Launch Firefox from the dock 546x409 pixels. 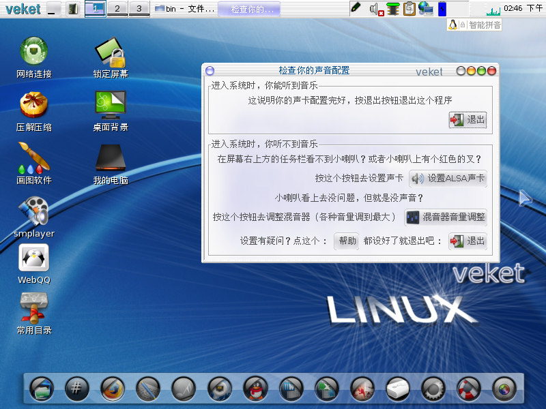point(113,389)
